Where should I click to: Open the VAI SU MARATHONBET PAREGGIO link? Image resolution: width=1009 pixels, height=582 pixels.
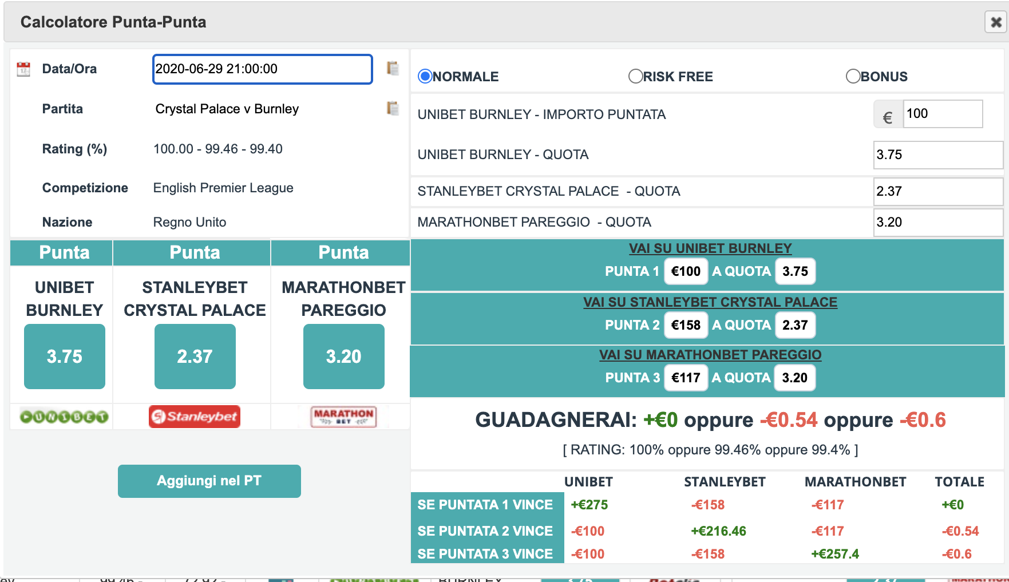[710, 355]
